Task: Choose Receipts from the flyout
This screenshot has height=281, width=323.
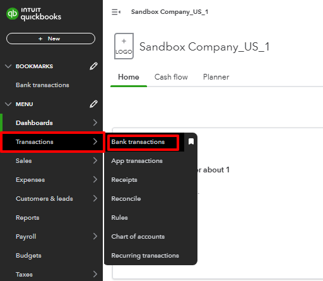Action: [x=124, y=180]
